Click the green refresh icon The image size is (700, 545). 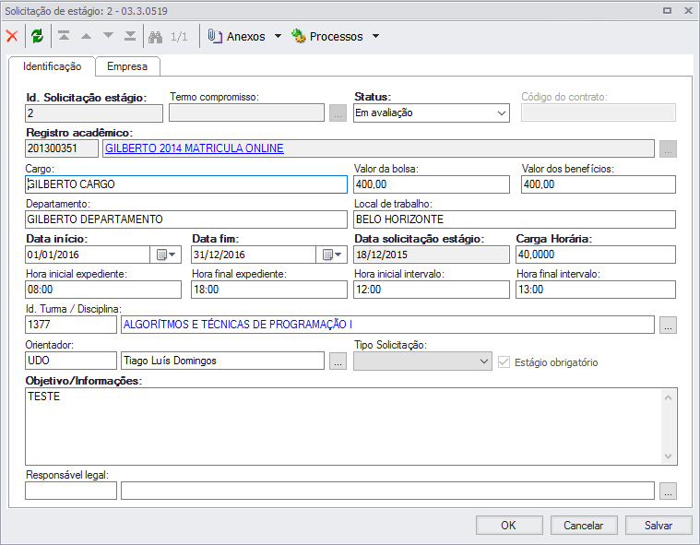(38, 36)
